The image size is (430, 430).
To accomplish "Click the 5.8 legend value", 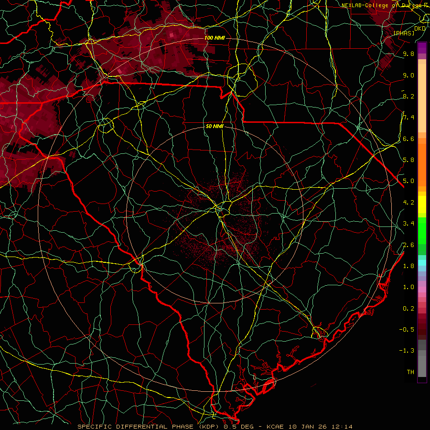I will [x=408, y=160].
